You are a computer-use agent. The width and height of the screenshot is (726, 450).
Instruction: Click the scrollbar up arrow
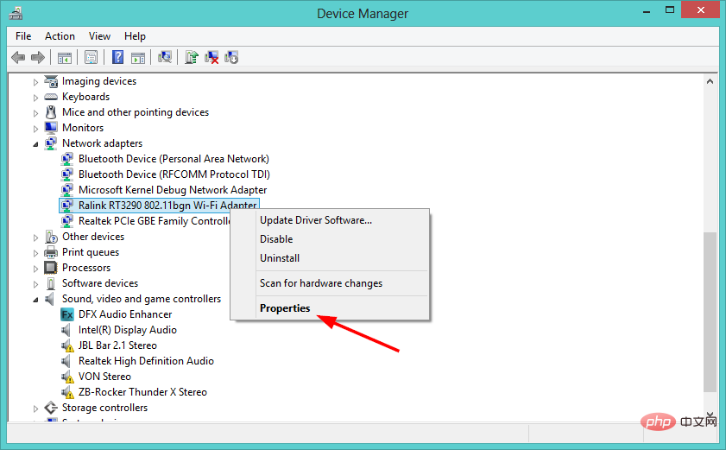tap(710, 81)
